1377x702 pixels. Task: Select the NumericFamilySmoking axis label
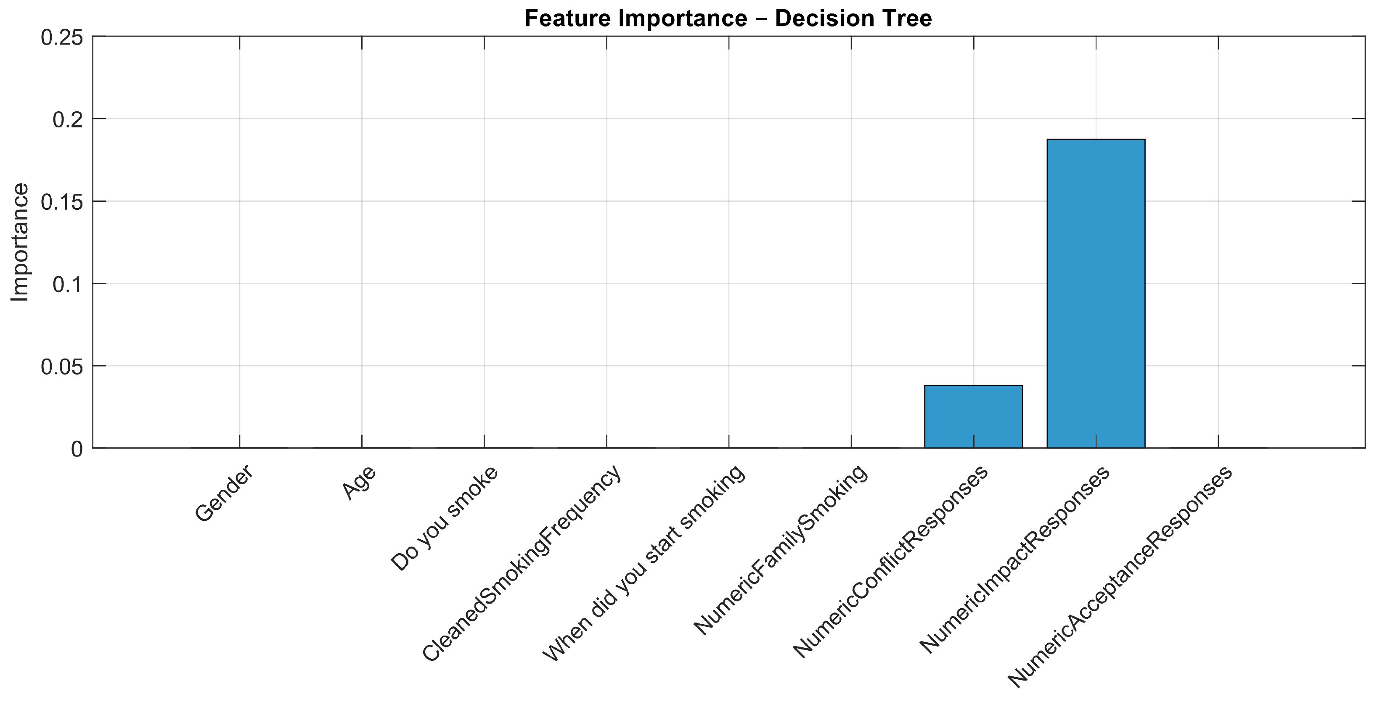[x=781, y=549]
